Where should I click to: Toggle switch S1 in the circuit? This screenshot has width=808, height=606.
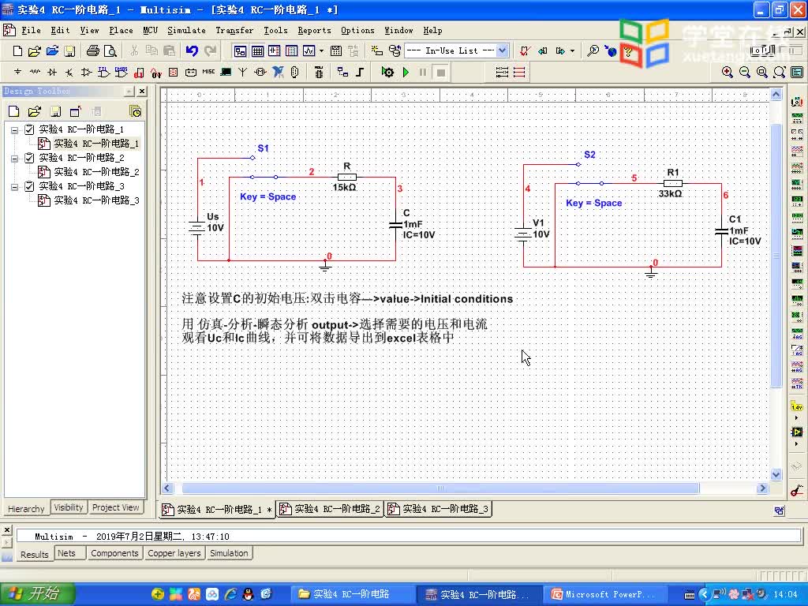click(264, 177)
